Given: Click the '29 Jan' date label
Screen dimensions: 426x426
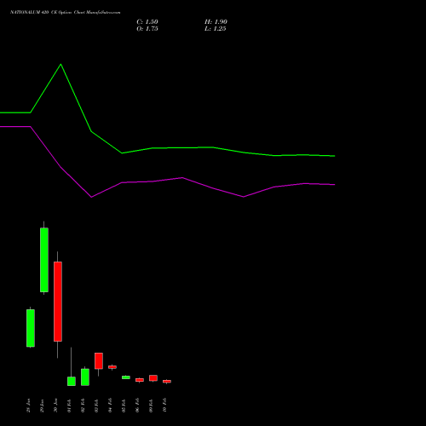Looking at the screenshot, I should pyautogui.click(x=42, y=406).
